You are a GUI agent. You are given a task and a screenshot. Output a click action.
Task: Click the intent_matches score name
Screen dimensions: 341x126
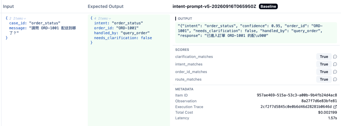coord(189,64)
